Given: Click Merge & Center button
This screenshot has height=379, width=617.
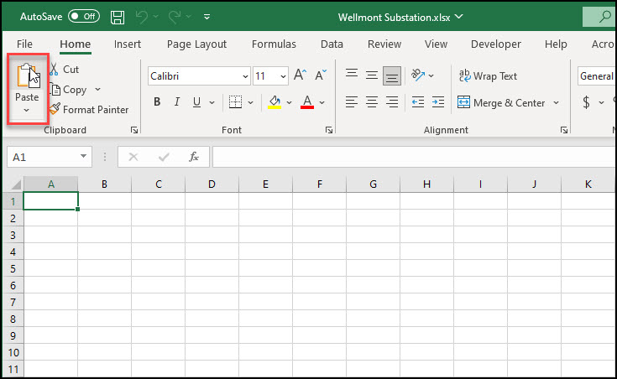Looking at the screenshot, I should [x=501, y=102].
